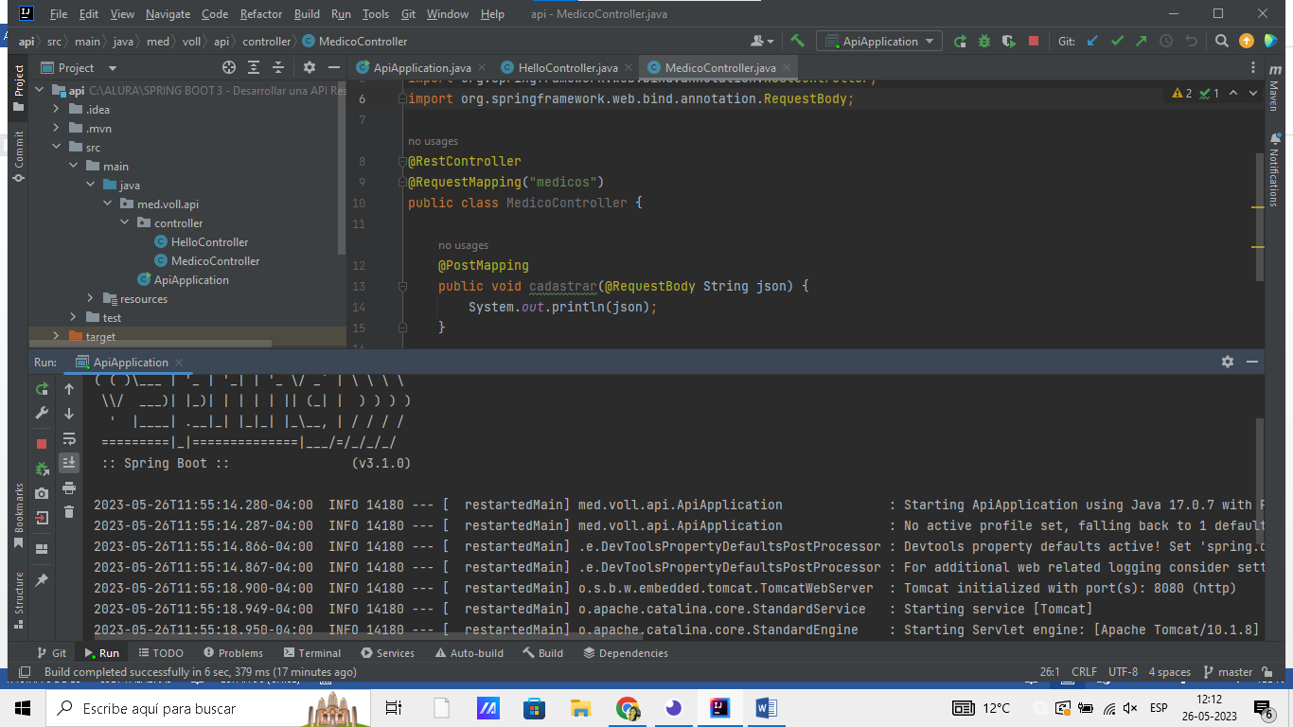Image resolution: width=1293 pixels, height=727 pixels.
Task: Toggle the Commit side panel
Action: pyautogui.click(x=18, y=157)
